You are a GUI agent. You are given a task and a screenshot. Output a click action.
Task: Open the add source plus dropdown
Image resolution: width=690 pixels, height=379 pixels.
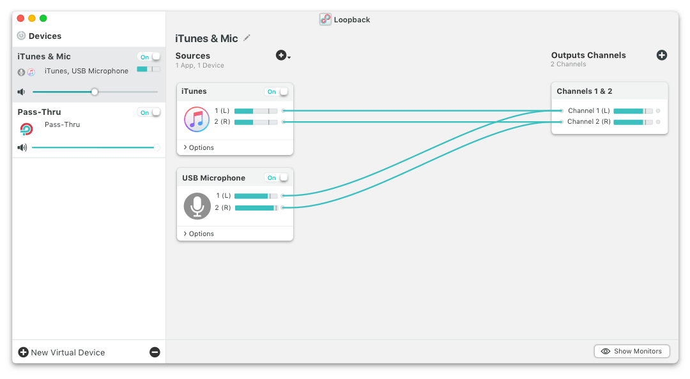(x=283, y=56)
